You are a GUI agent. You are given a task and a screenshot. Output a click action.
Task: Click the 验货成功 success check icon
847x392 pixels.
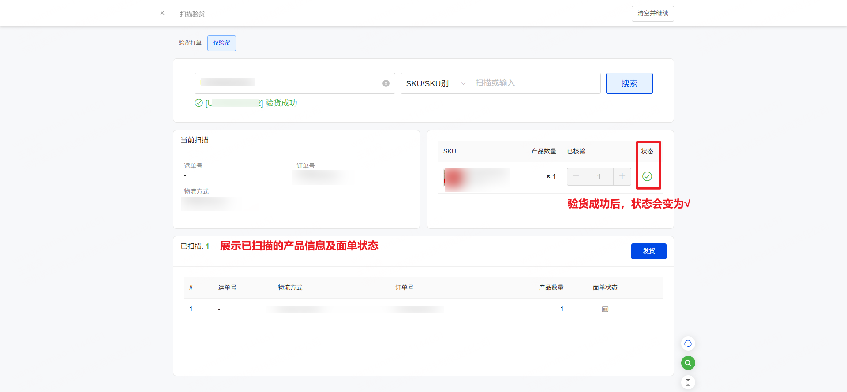click(199, 103)
